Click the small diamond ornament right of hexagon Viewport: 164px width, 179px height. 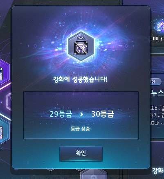(126, 46)
